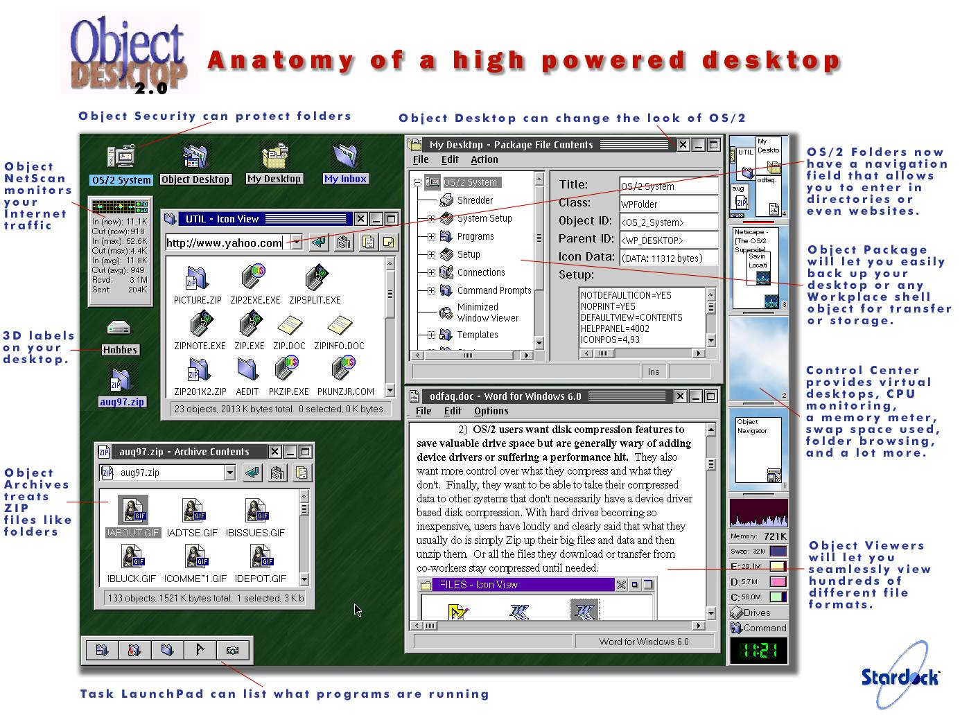Click the camera icon on Task LaunchPad
The image size is (978, 722).
pyautogui.click(x=232, y=650)
